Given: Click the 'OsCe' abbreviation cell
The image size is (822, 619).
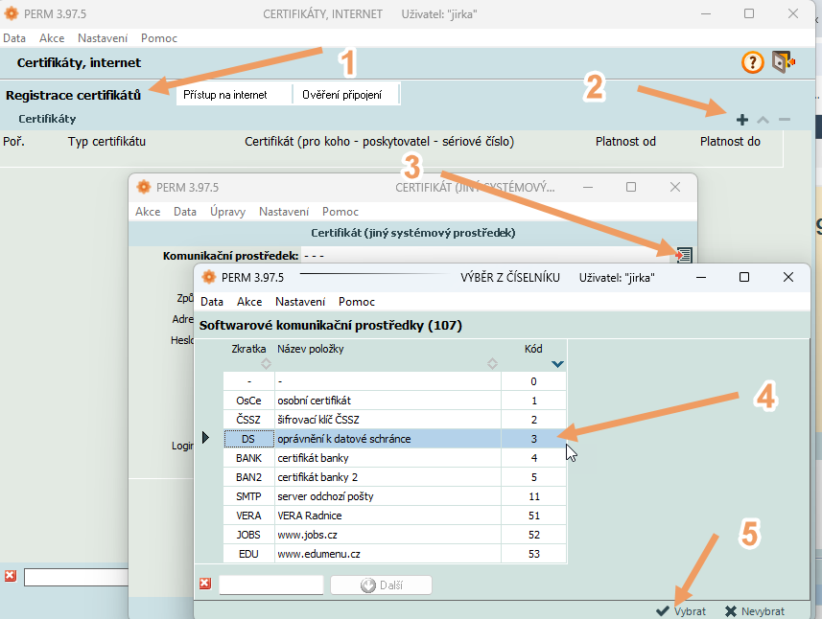Looking at the screenshot, I should point(249,401).
